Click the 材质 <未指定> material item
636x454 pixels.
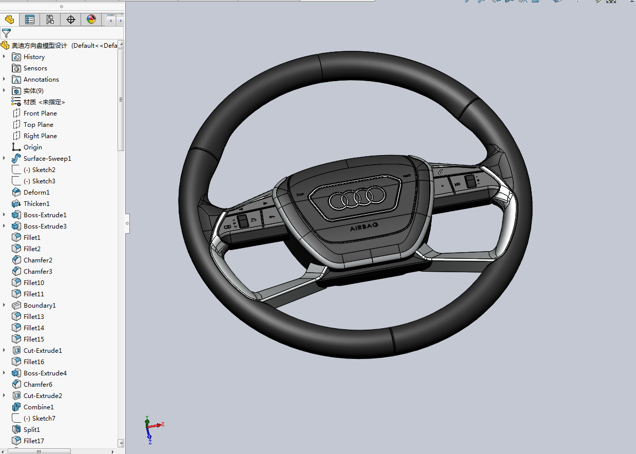point(44,102)
